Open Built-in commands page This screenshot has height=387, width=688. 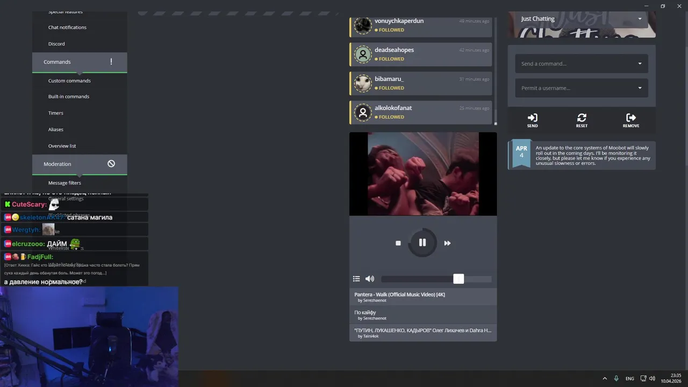[x=69, y=97]
